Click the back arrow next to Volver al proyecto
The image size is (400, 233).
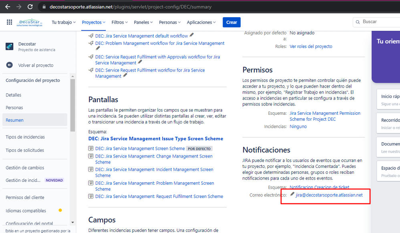[x=10, y=65]
